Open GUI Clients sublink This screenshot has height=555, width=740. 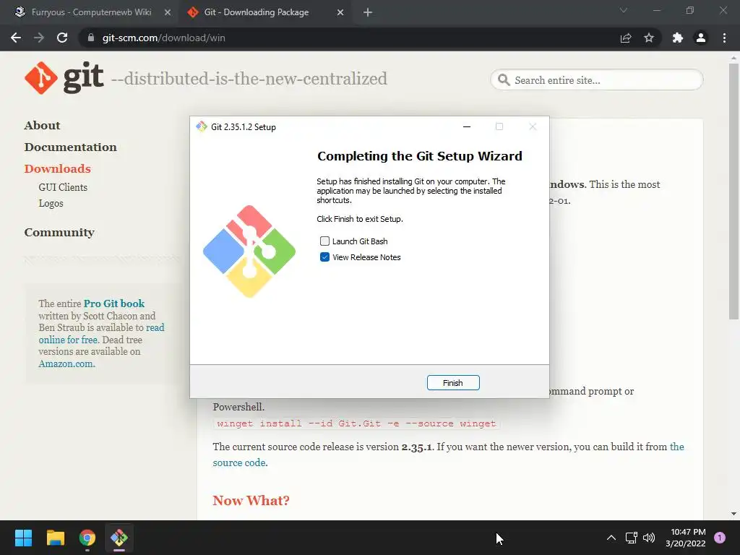coord(63,187)
